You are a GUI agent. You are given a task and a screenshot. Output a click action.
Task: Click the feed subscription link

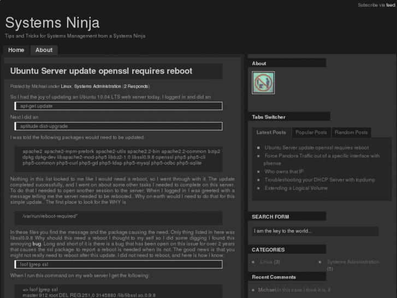click(390, 5)
